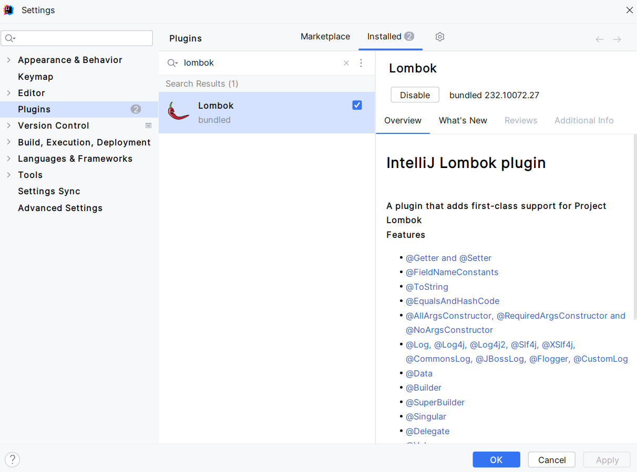Open the Overview tab
637x472 pixels.
pyautogui.click(x=403, y=120)
